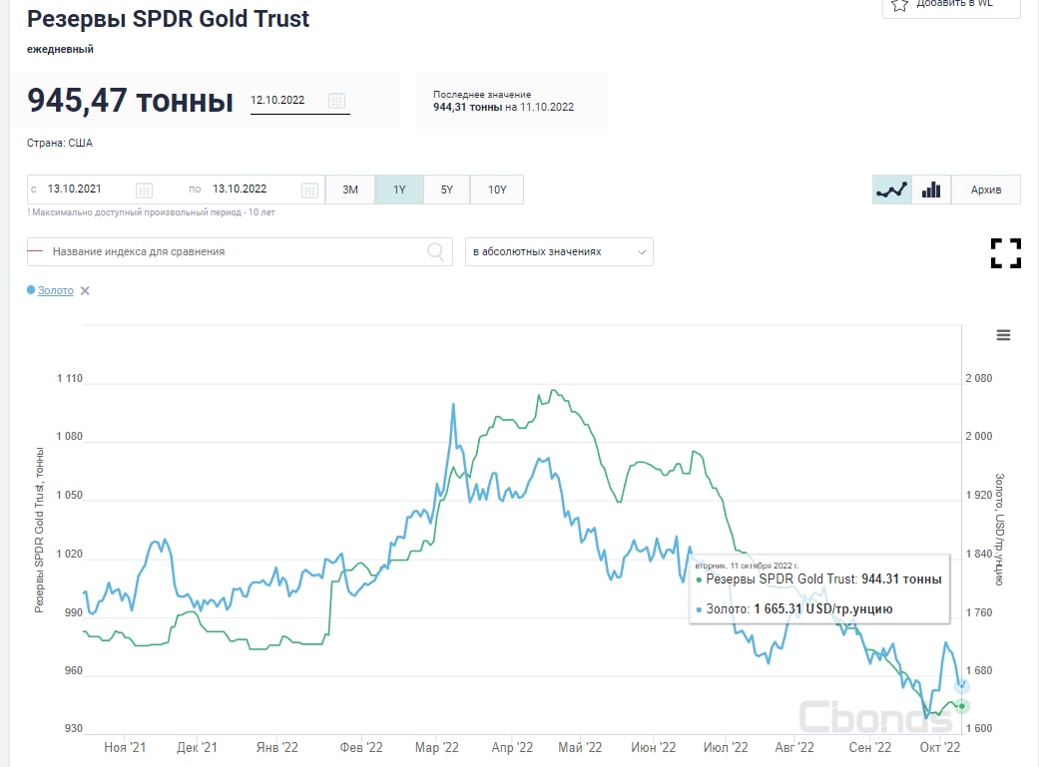Switch to bar chart view
Image resolution: width=1039 pixels, height=767 pixels.
pos(931,190)
